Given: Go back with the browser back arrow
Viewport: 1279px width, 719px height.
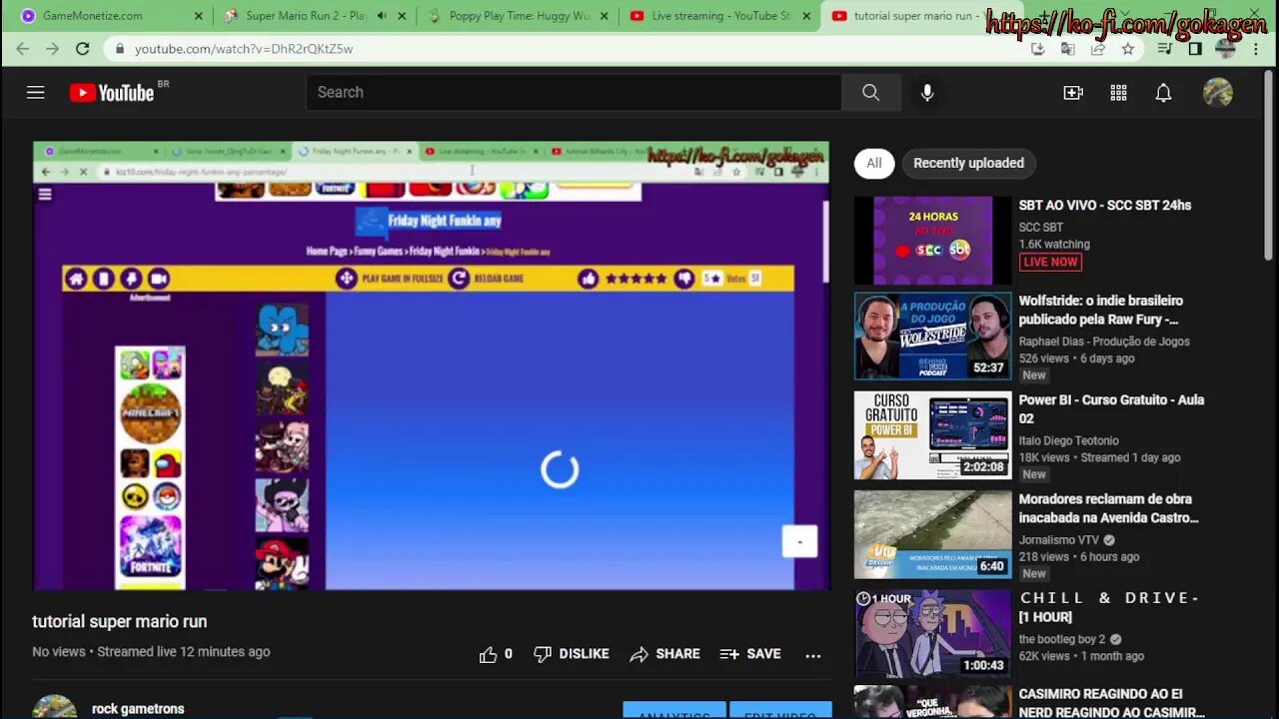Looking at the screenshot, I should click(x=23, y=48).
